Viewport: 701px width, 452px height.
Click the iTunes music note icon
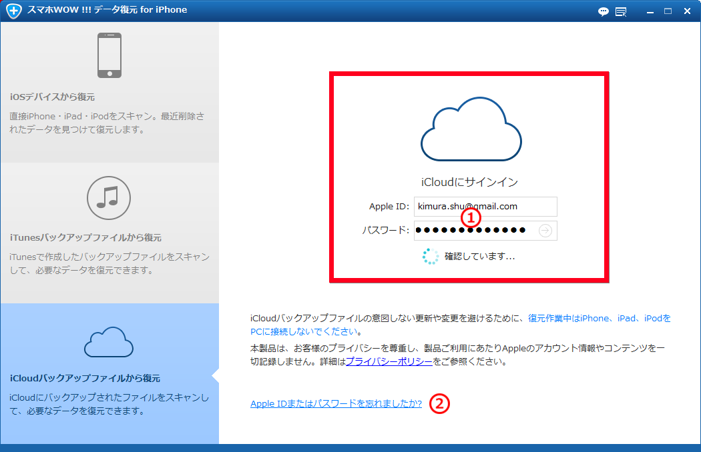coord(109,198)
